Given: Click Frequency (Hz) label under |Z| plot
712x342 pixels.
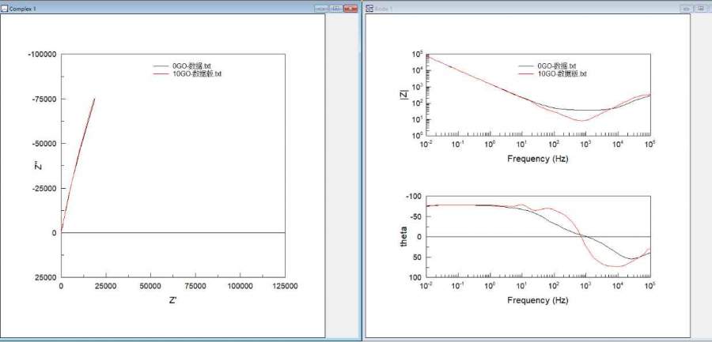Looking at the screenshot, I should click(x=538, y=159).
